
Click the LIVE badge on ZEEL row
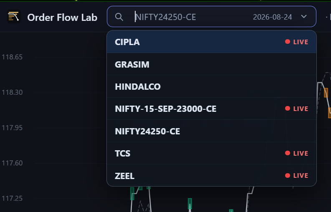pyautogui.click(x=297, y=175)
